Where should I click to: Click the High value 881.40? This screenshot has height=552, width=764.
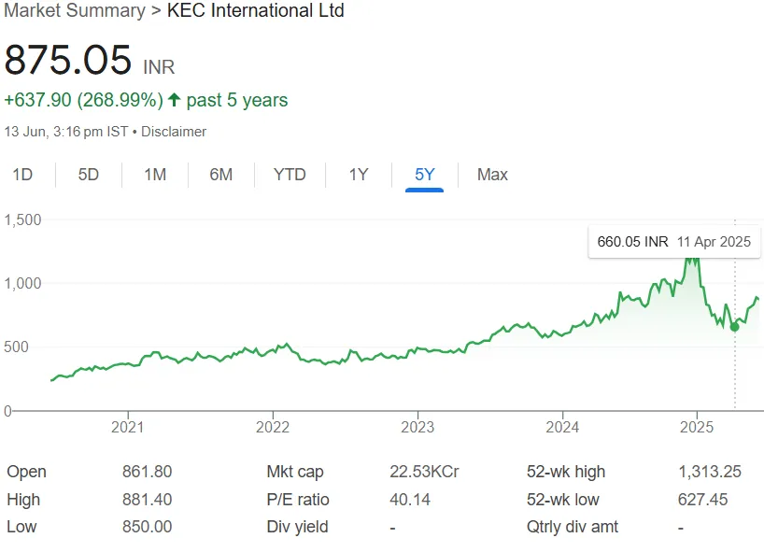pos(148,500)
